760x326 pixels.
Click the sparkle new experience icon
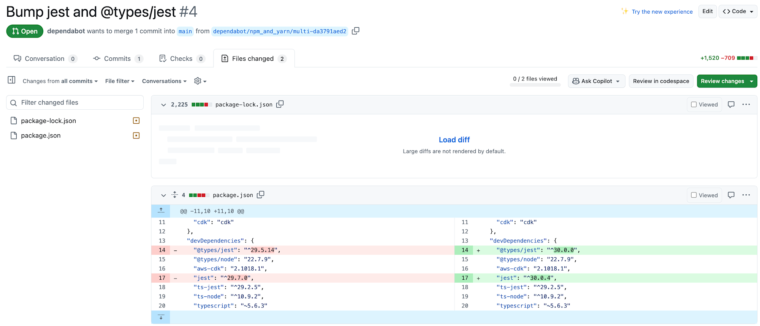[x=625, y=11]
